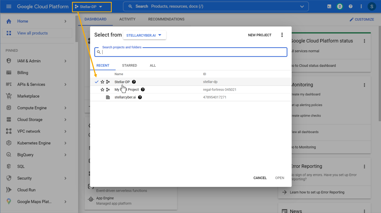Switch to the STARRED tab
The width and height of the screenshot is (381, 213).
[129, 65]
